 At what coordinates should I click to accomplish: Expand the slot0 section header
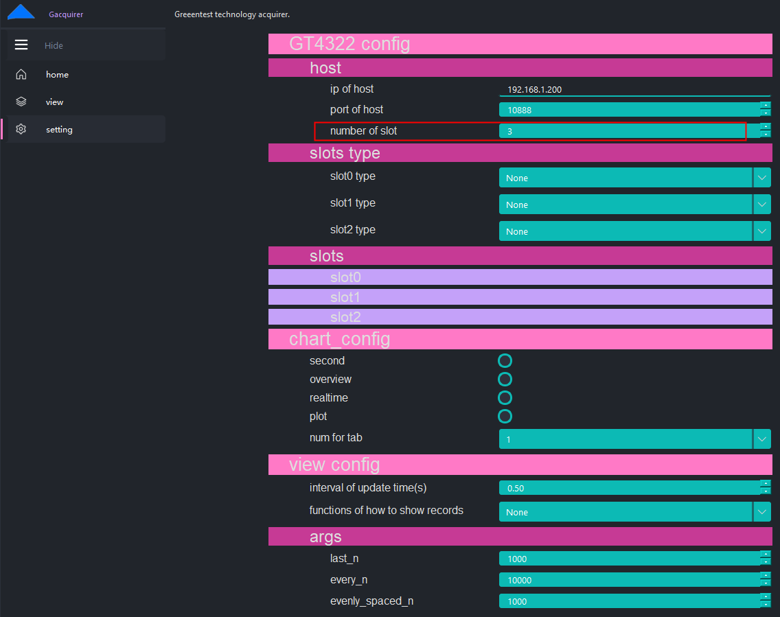tap(520, 277)
